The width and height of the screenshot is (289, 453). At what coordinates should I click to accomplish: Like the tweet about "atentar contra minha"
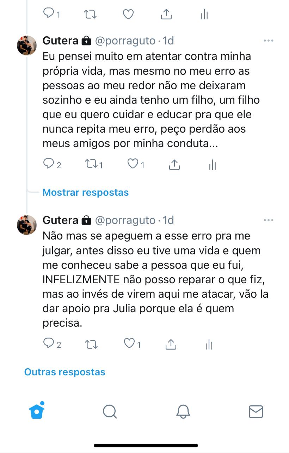pos(133,164)
